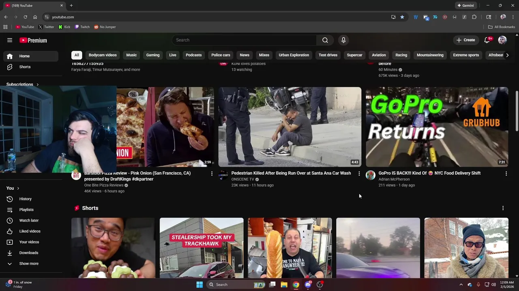Image resolution: width=519 pixels, height=291 pixels.
Task: Select the Live chip
Action: pyautogui.click(x=173, y=55)
